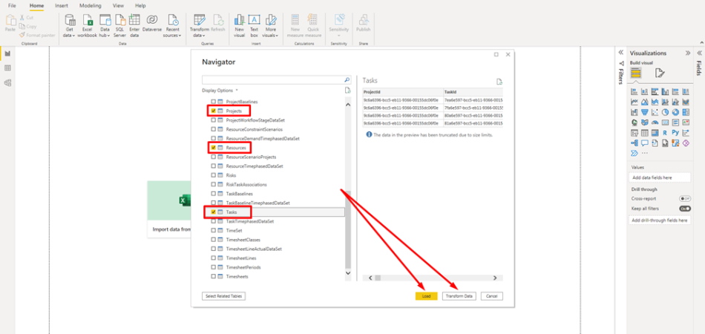
Task: Click the preview refresh icon by Tasks
Action: (499, 82)
